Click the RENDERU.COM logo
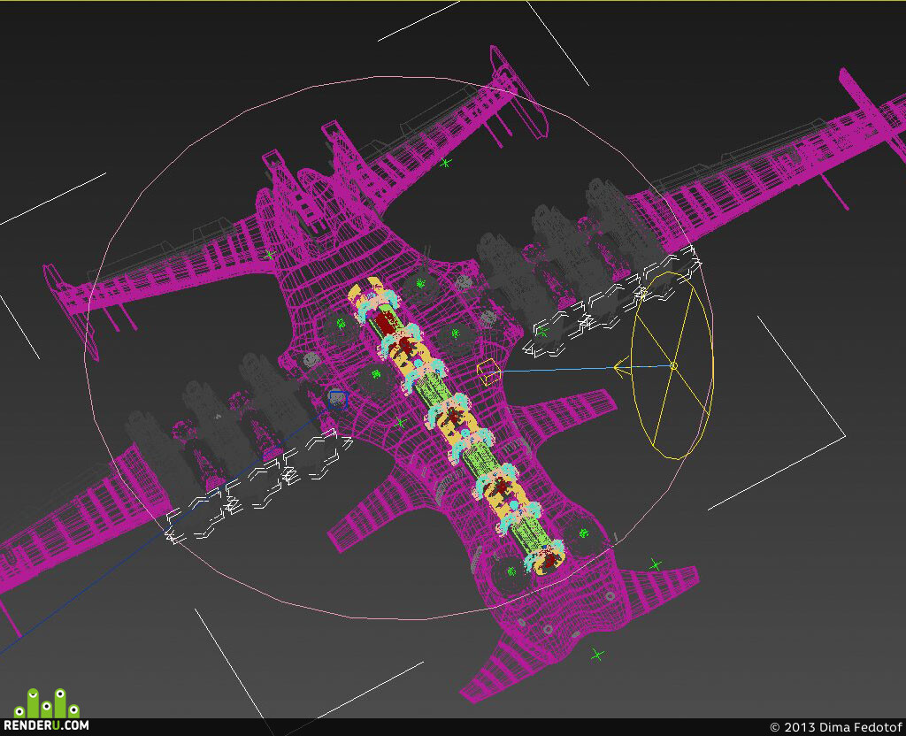 pyautogui.click(x=46, y=710)
